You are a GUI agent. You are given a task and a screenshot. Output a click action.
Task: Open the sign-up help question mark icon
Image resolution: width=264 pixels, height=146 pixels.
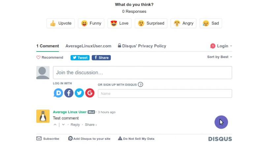(x=141, y=85)
